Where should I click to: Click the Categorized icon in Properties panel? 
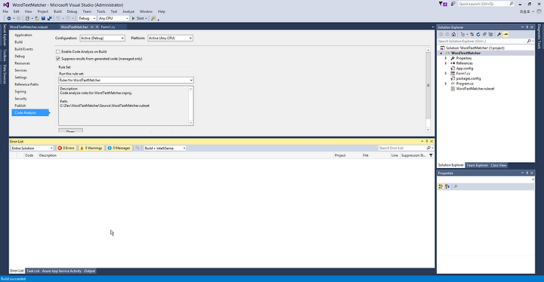440,187
